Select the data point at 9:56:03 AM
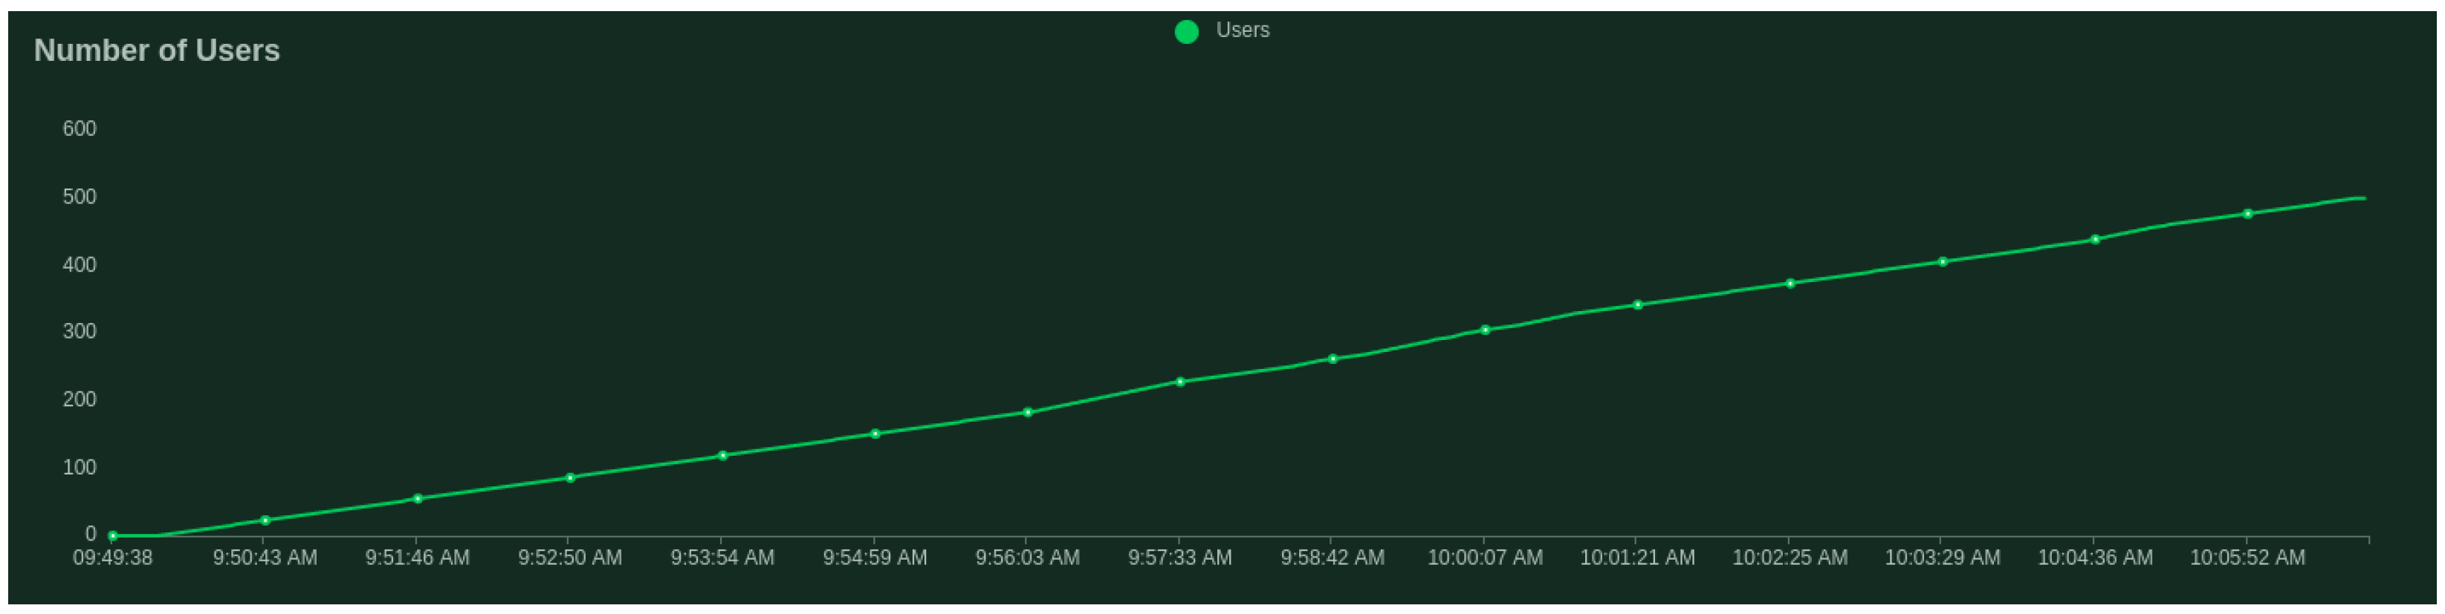The height and width of the screenshot is (614, 2445). tap(1028, 412)
